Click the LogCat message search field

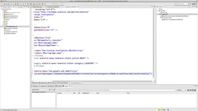(x=116, y=90)
